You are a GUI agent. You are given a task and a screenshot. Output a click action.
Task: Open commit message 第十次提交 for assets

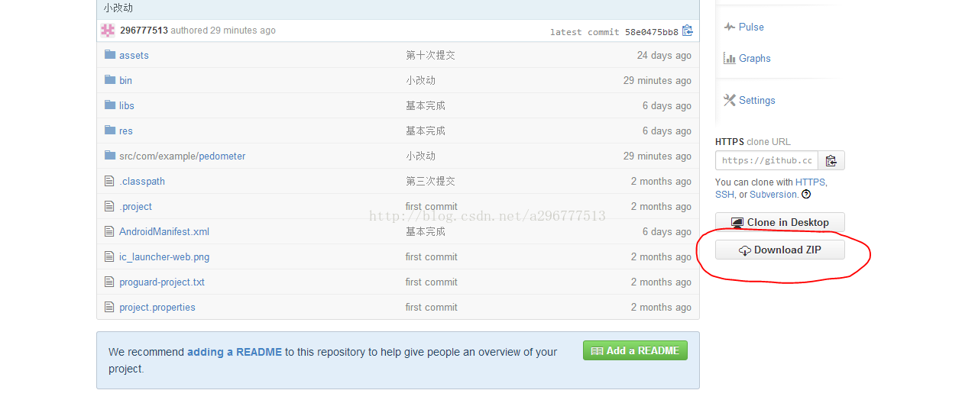click(x=430, y=55)
